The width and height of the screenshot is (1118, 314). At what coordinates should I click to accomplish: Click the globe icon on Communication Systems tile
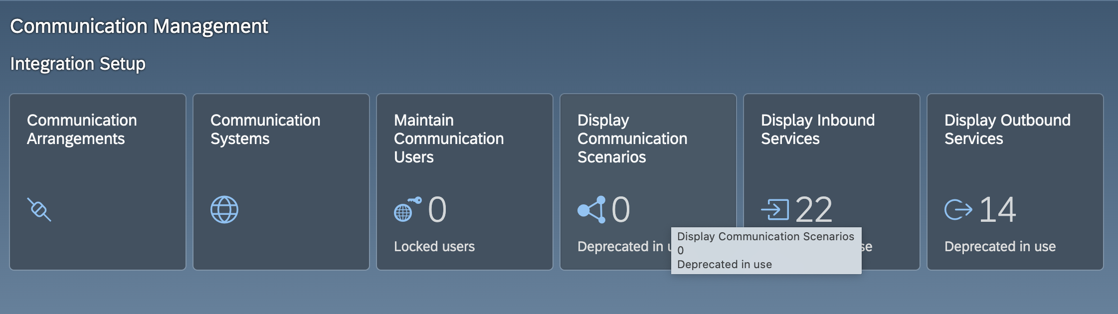[x=224, y=209]
